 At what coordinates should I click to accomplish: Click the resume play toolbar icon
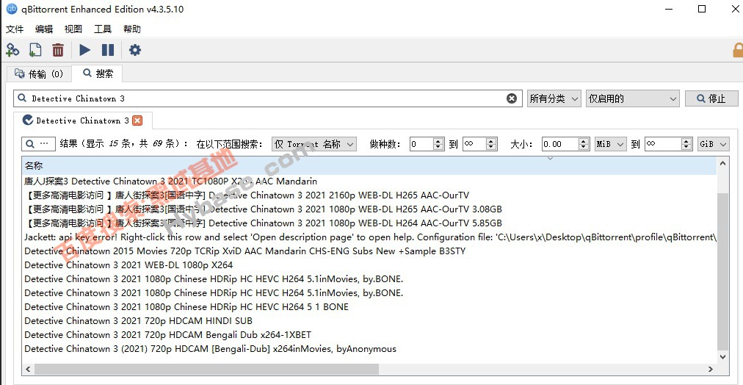85,50
